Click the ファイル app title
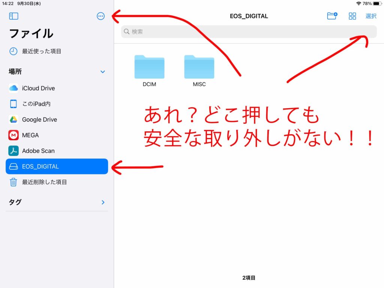The width and height of the screenshot is (384, 288). (31, 33)
